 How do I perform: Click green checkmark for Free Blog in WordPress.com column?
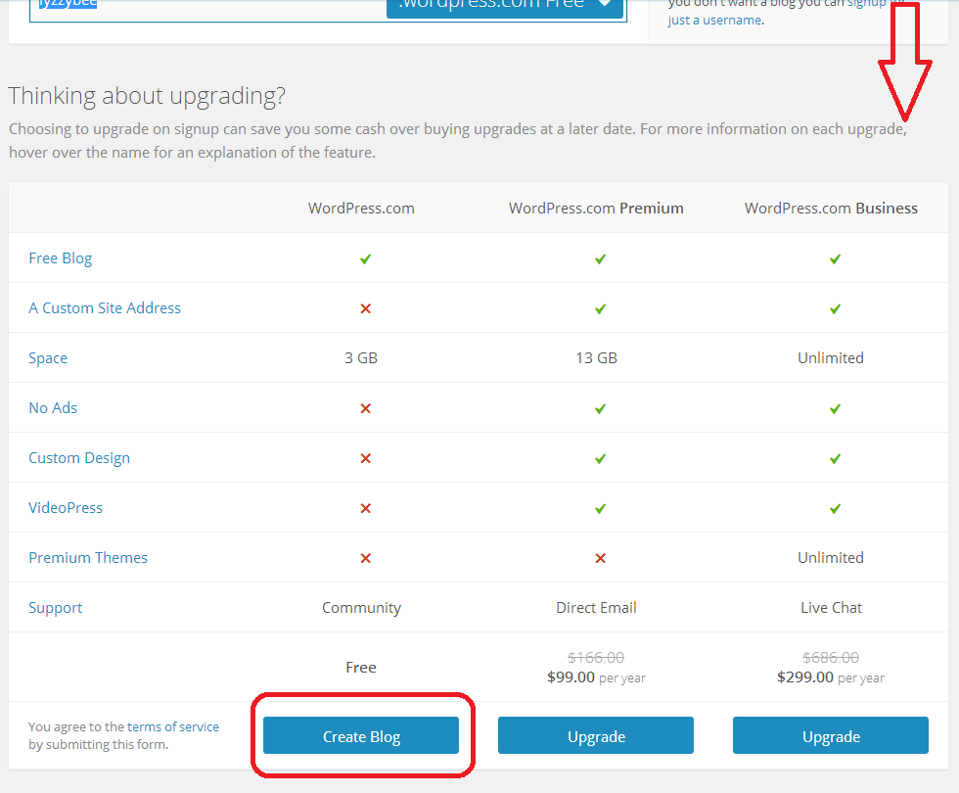[x=365, y=259]
